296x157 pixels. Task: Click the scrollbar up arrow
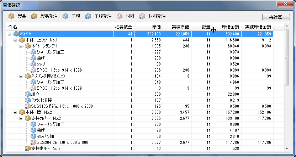pos(286,26)
